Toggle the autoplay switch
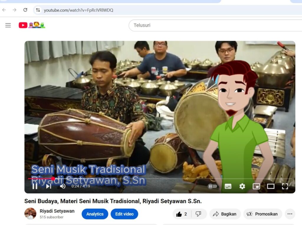Image resolution: width=302 pixels, height=225 pixels. (x=212, y=186)
